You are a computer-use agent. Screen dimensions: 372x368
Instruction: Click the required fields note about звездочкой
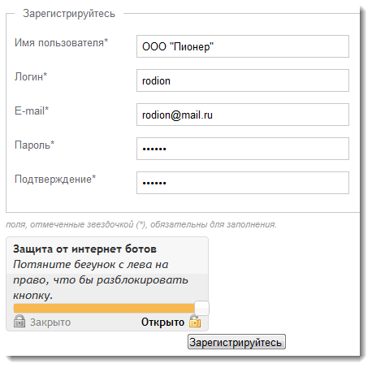(x=141, y=224)
